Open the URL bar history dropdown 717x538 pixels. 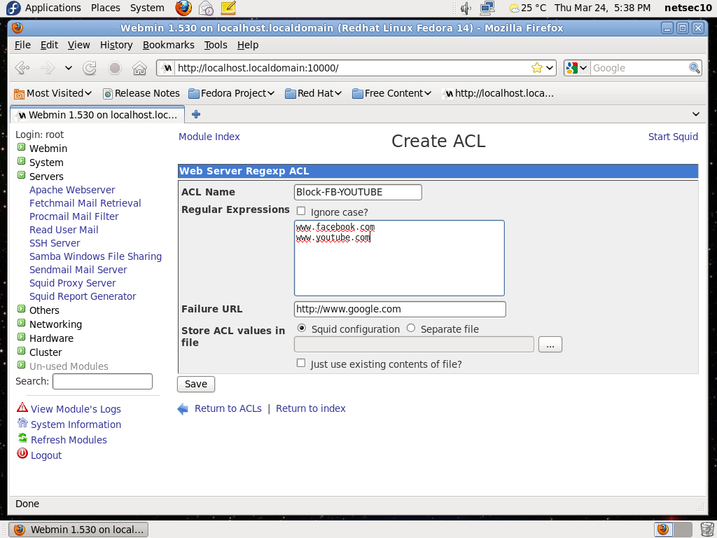click(550, 68)
